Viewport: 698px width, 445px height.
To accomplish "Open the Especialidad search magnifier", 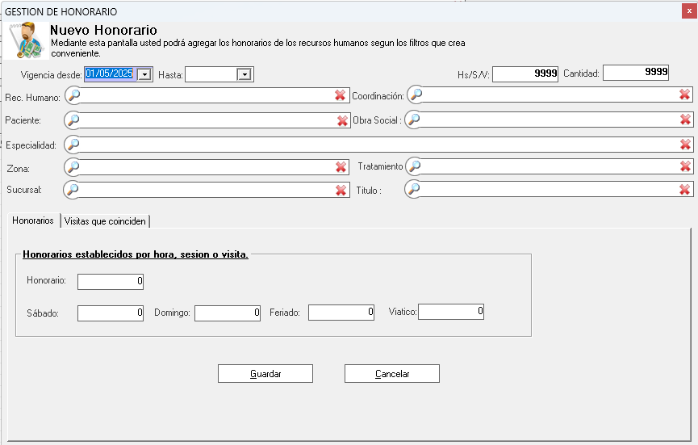I will 73,145.
